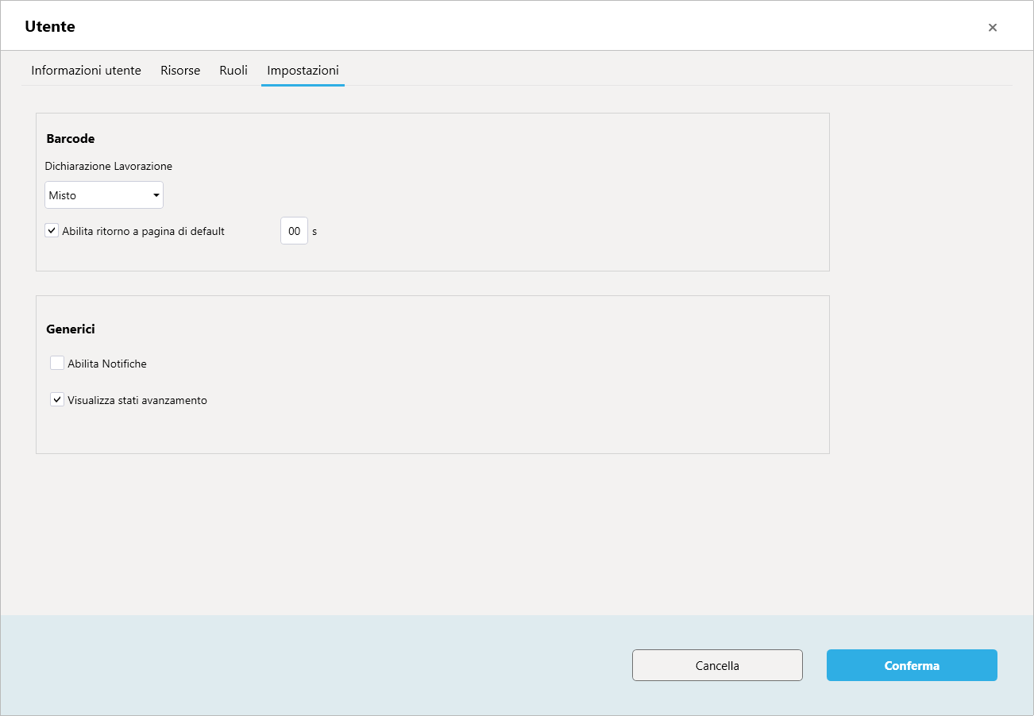
Task: Click the Barcode section heading
Action: click(x=71, y=138)
